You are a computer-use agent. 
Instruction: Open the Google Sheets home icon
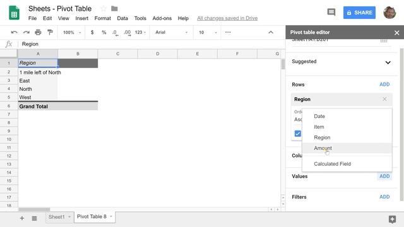[x=14, y=13]
